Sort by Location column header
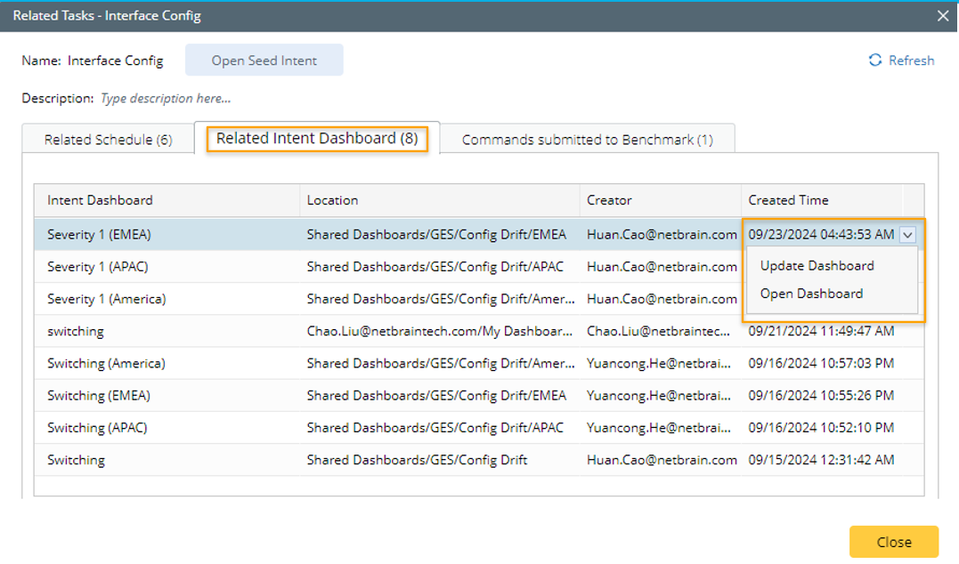Image resolution: width=959 pixels, height=564 pixels. pyautogui.click(x=332, y=200)
